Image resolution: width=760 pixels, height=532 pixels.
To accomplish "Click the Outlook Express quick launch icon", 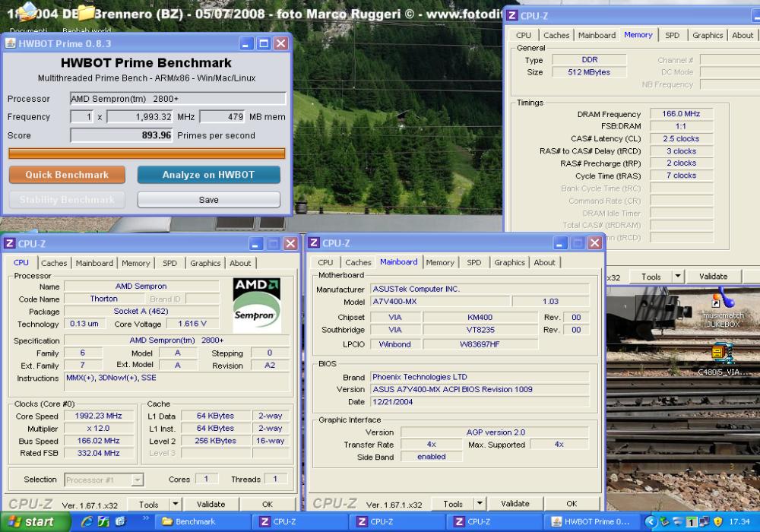I will point(120,522).
